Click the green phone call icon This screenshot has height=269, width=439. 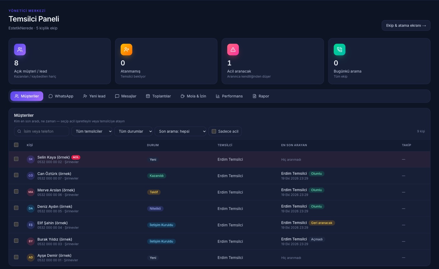point(340,49)
